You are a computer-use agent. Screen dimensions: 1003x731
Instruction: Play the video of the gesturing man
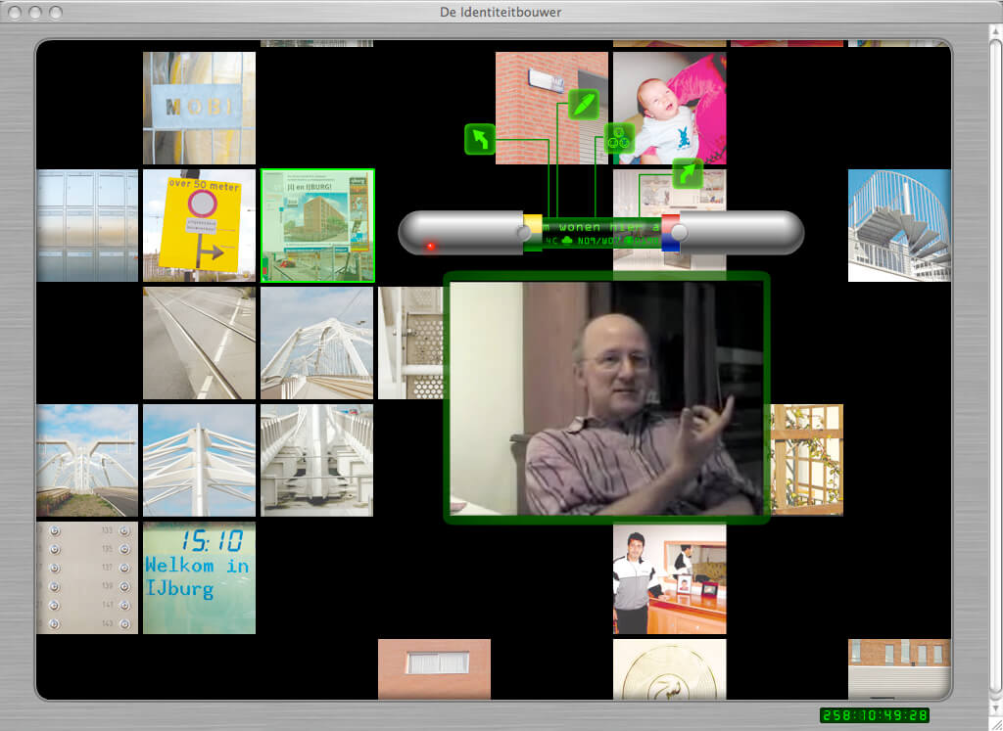coord(605,397)
